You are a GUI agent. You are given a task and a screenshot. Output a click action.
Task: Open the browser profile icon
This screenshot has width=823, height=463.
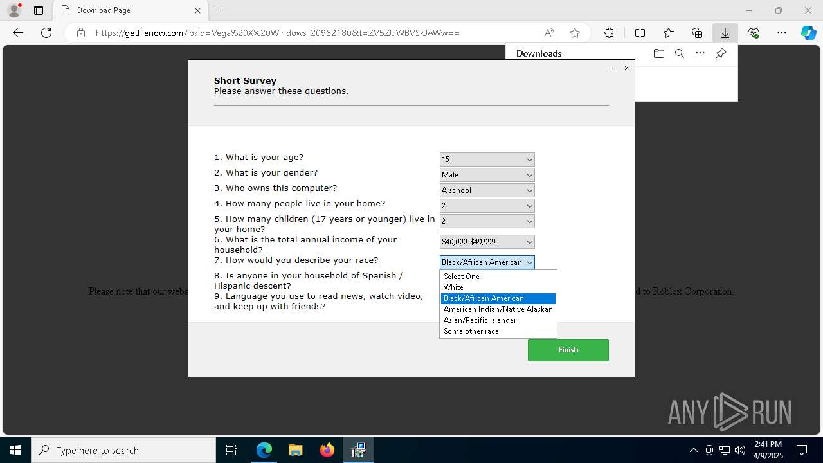pos(14,10)
